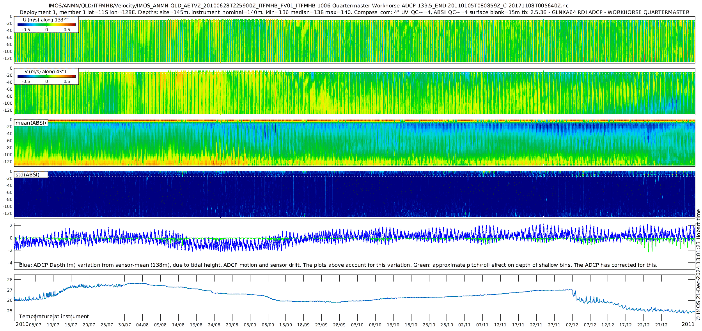
Task: Click the 2010 year label on time axis
Action: tap(21, 324)
